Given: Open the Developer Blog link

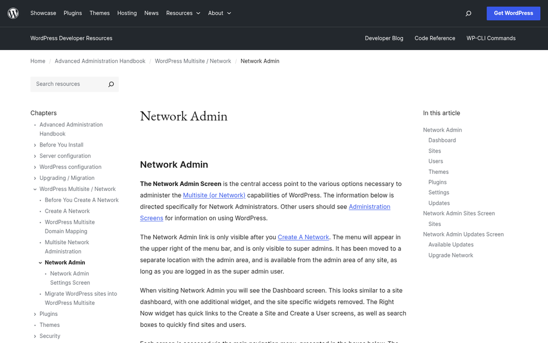Looking at the screenshot, I should coord(384,38).
